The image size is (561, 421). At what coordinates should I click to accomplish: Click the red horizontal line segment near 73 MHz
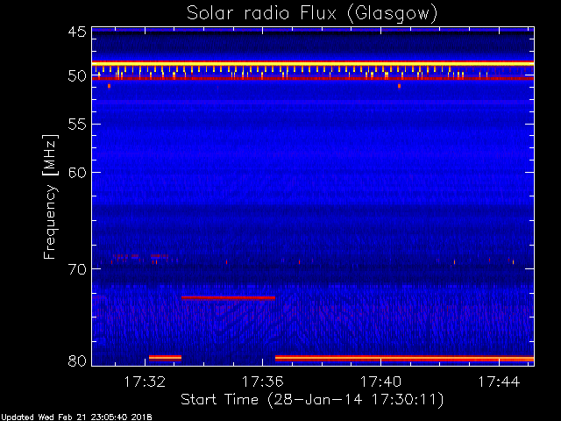tap(228, 297)
